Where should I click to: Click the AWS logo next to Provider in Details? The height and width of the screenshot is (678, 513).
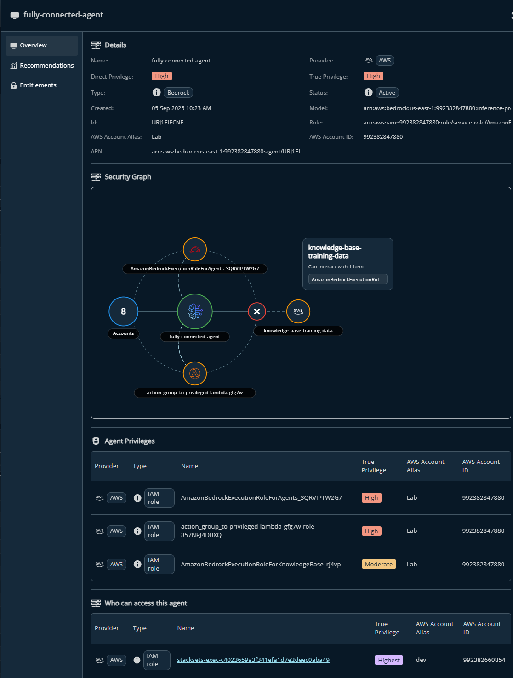pyautogui.click(x=368, y=60)
